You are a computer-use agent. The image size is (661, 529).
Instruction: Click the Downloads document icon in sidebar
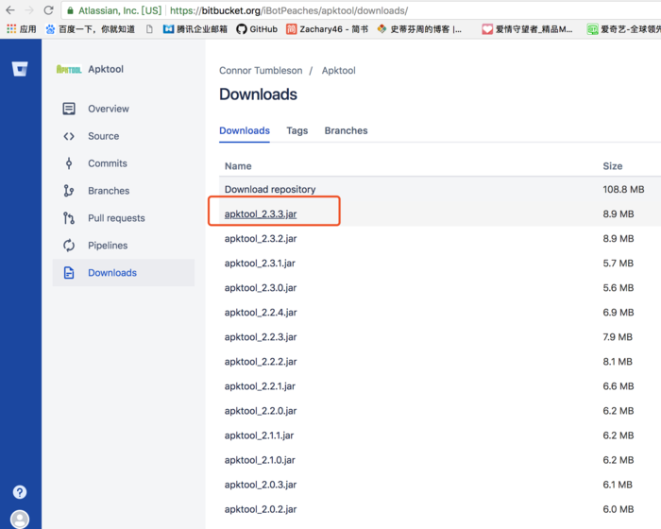click(x=69, y=272)
